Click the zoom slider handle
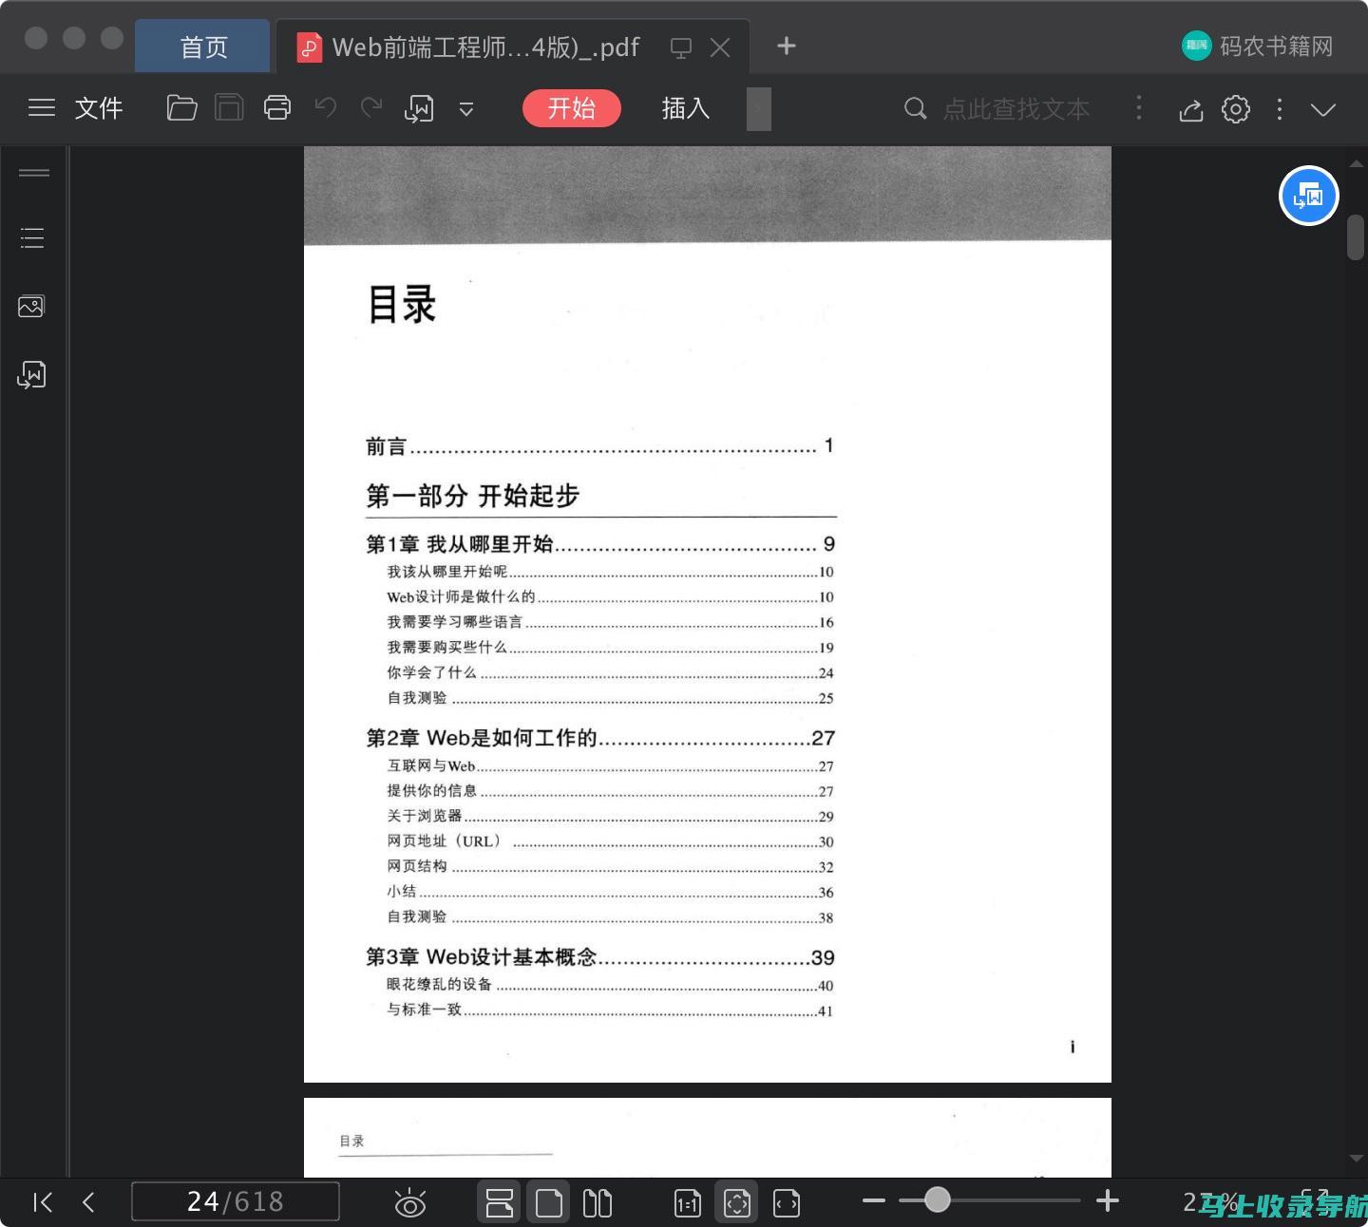Viewport: 1368px width, 1227px height. pyautogui.click(x=938, y=1200)
